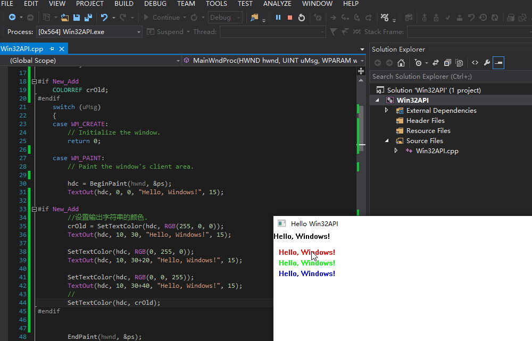This screenshot has width=532, height=341.
Task: Switch to the Win32API.cpp tab
Action: click(x=21, y=47)
